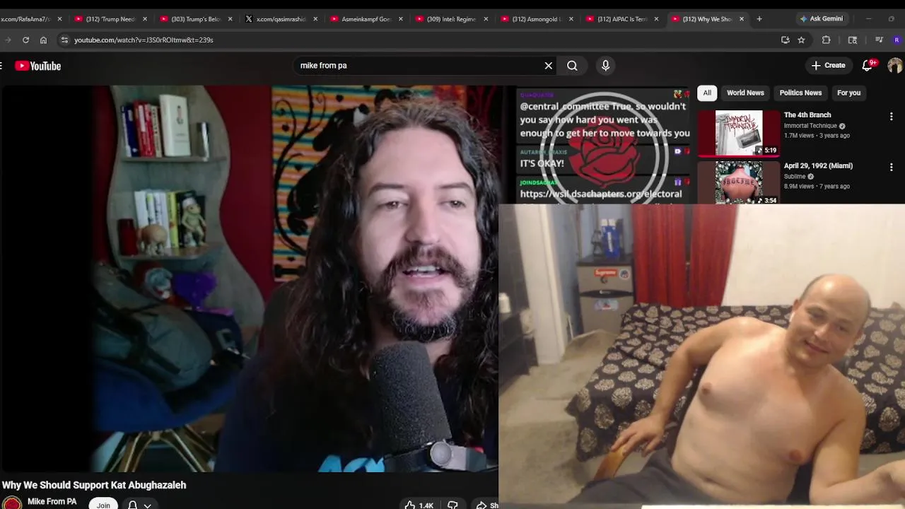Open the browser side panel icon

pos(853,40)
